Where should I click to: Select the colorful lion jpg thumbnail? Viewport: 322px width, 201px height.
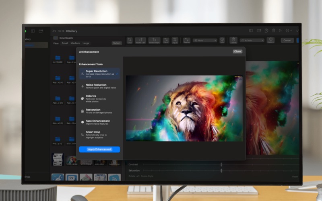(x=72, y=161)
